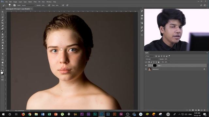Viewport: 209px width, 117px height.
Task: Toggle lock position
Action: 154,62
